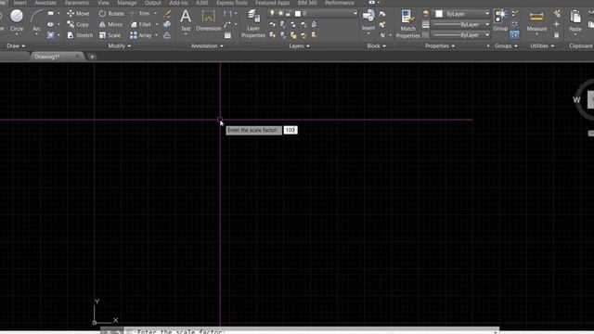This screenshot has height=334, width=594.
Task: Click the Paste tool
Action: 575,21
